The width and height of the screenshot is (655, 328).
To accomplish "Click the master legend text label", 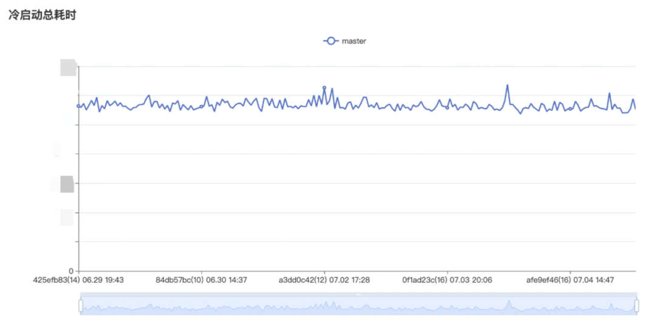I will point(354,41).
